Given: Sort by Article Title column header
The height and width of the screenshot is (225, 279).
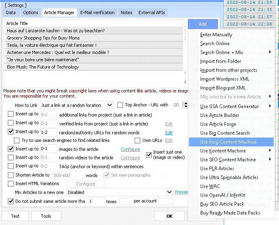Looking at the screenshot, I should (94, 23).
